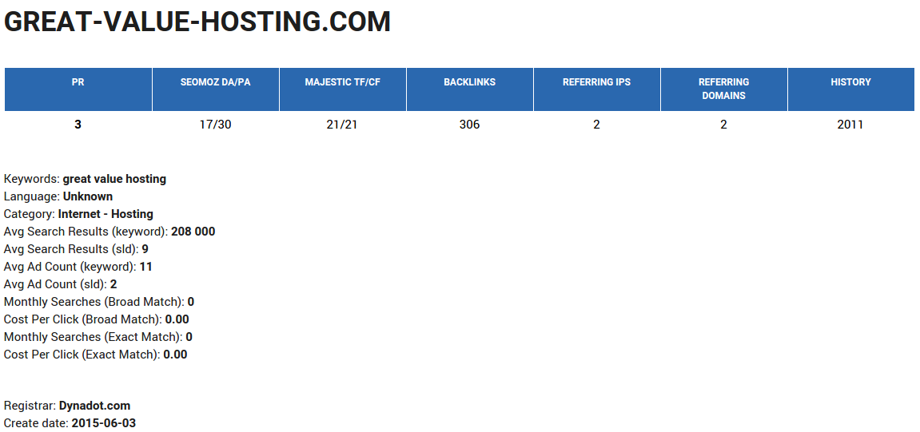920x432 pixels.
Task: Click the MAJESTIC TF/CF column header
Action: [x=342, y=82]
